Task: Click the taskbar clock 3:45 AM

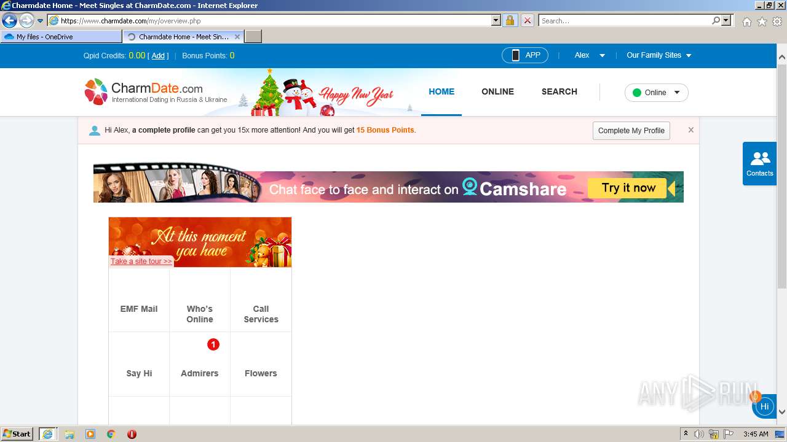Action: tap(756, 434)
